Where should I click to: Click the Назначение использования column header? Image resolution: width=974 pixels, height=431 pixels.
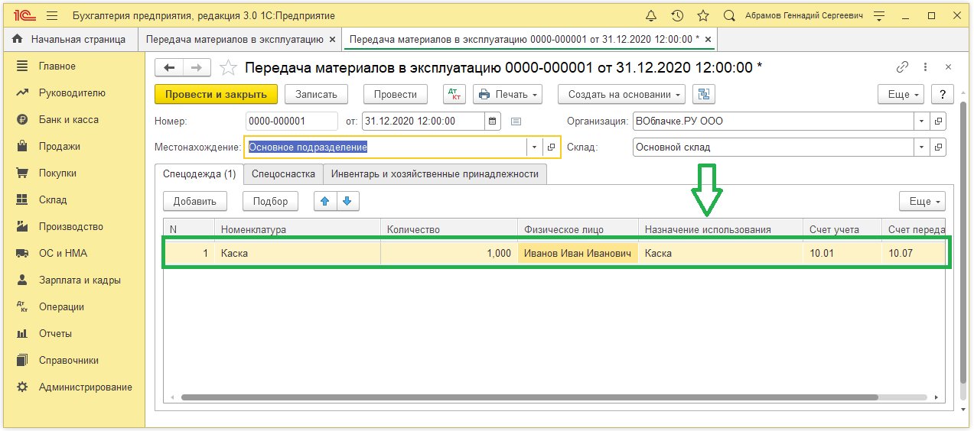(721, 229)
